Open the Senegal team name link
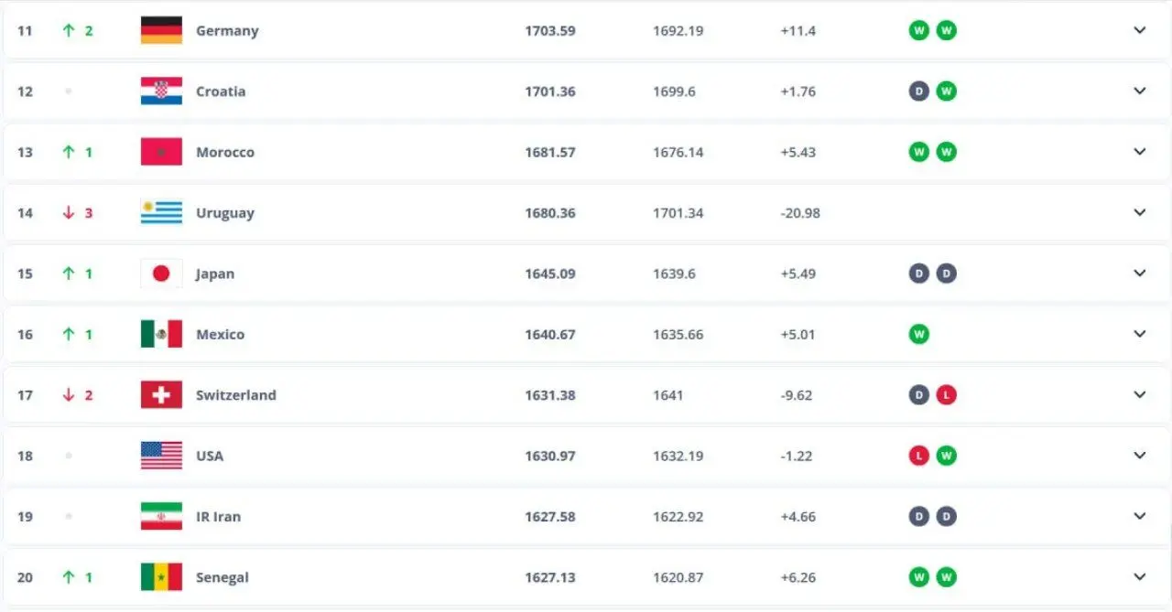Image resolution: width=1172 pixels, height=612 pixels. pyautogui.click(x=222, y=578)
